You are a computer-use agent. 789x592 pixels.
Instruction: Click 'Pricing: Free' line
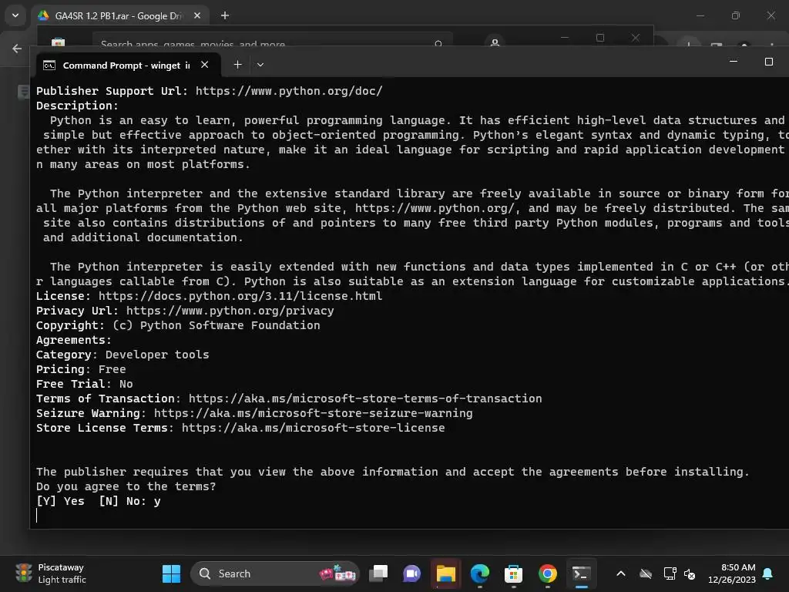(x=81, y=369)
